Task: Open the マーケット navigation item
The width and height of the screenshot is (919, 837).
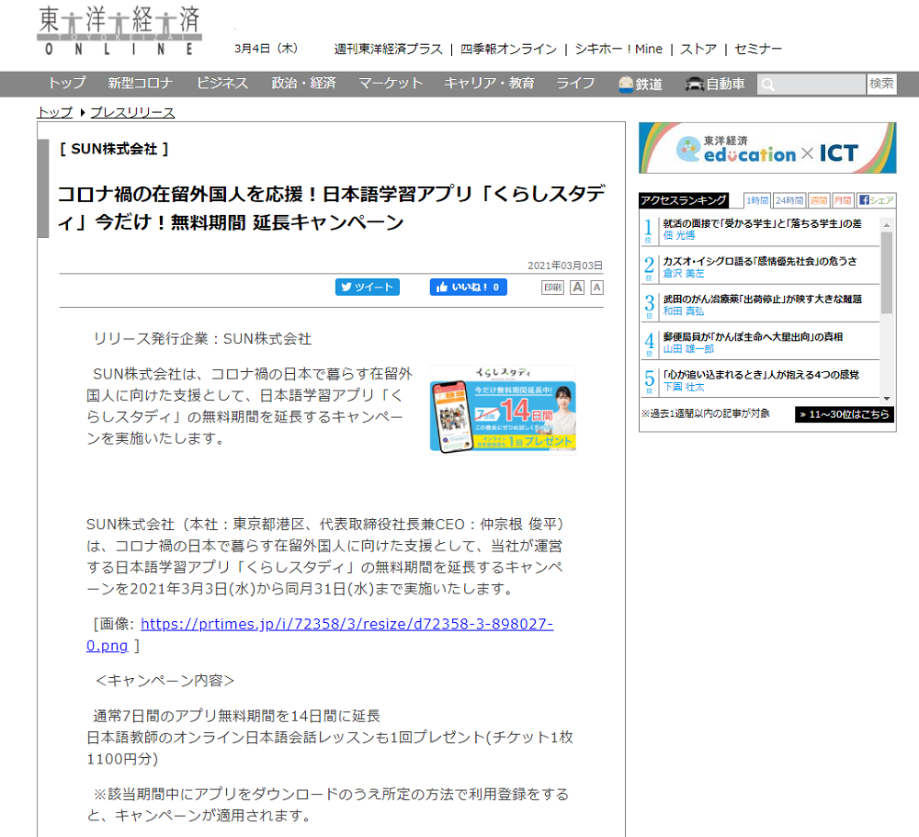Action: point(391,84)
